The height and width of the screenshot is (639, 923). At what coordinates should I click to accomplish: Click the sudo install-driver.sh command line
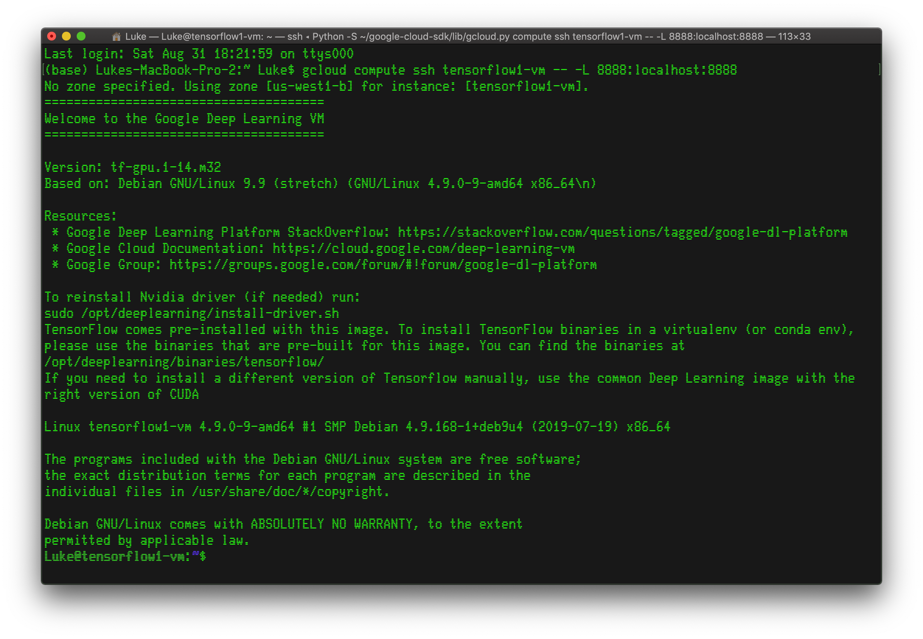tap(191, 313)
